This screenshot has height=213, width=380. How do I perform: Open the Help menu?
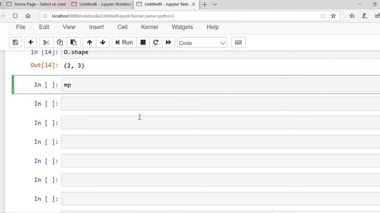(x=213, y=27)
